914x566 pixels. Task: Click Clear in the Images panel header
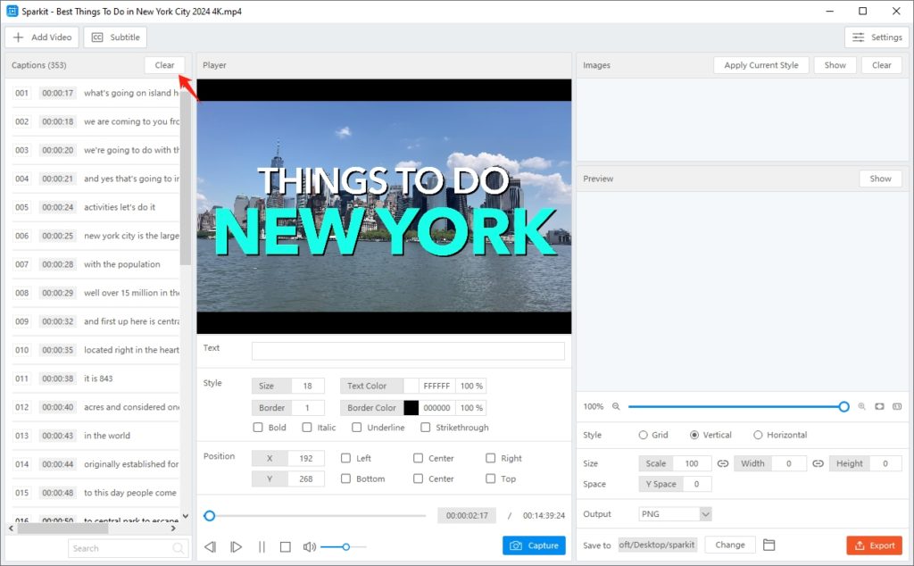tap(881, 65)
